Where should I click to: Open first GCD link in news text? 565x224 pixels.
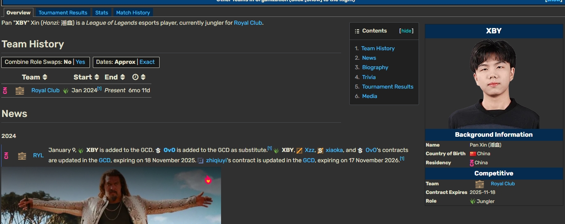click(105, 160)
